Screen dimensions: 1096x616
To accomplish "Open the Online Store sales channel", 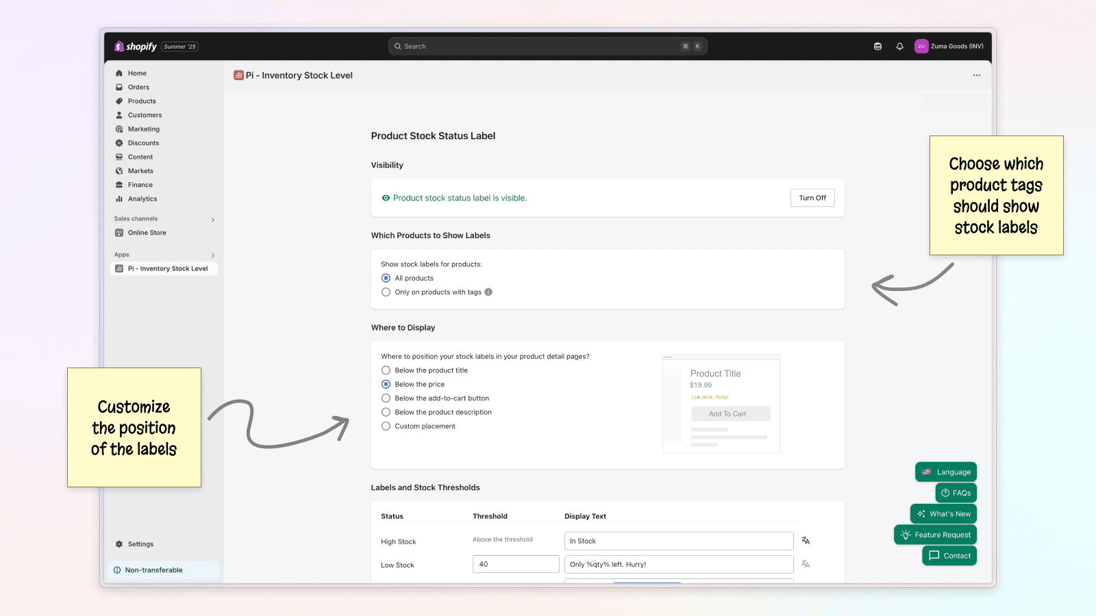I will click(147, 232).
